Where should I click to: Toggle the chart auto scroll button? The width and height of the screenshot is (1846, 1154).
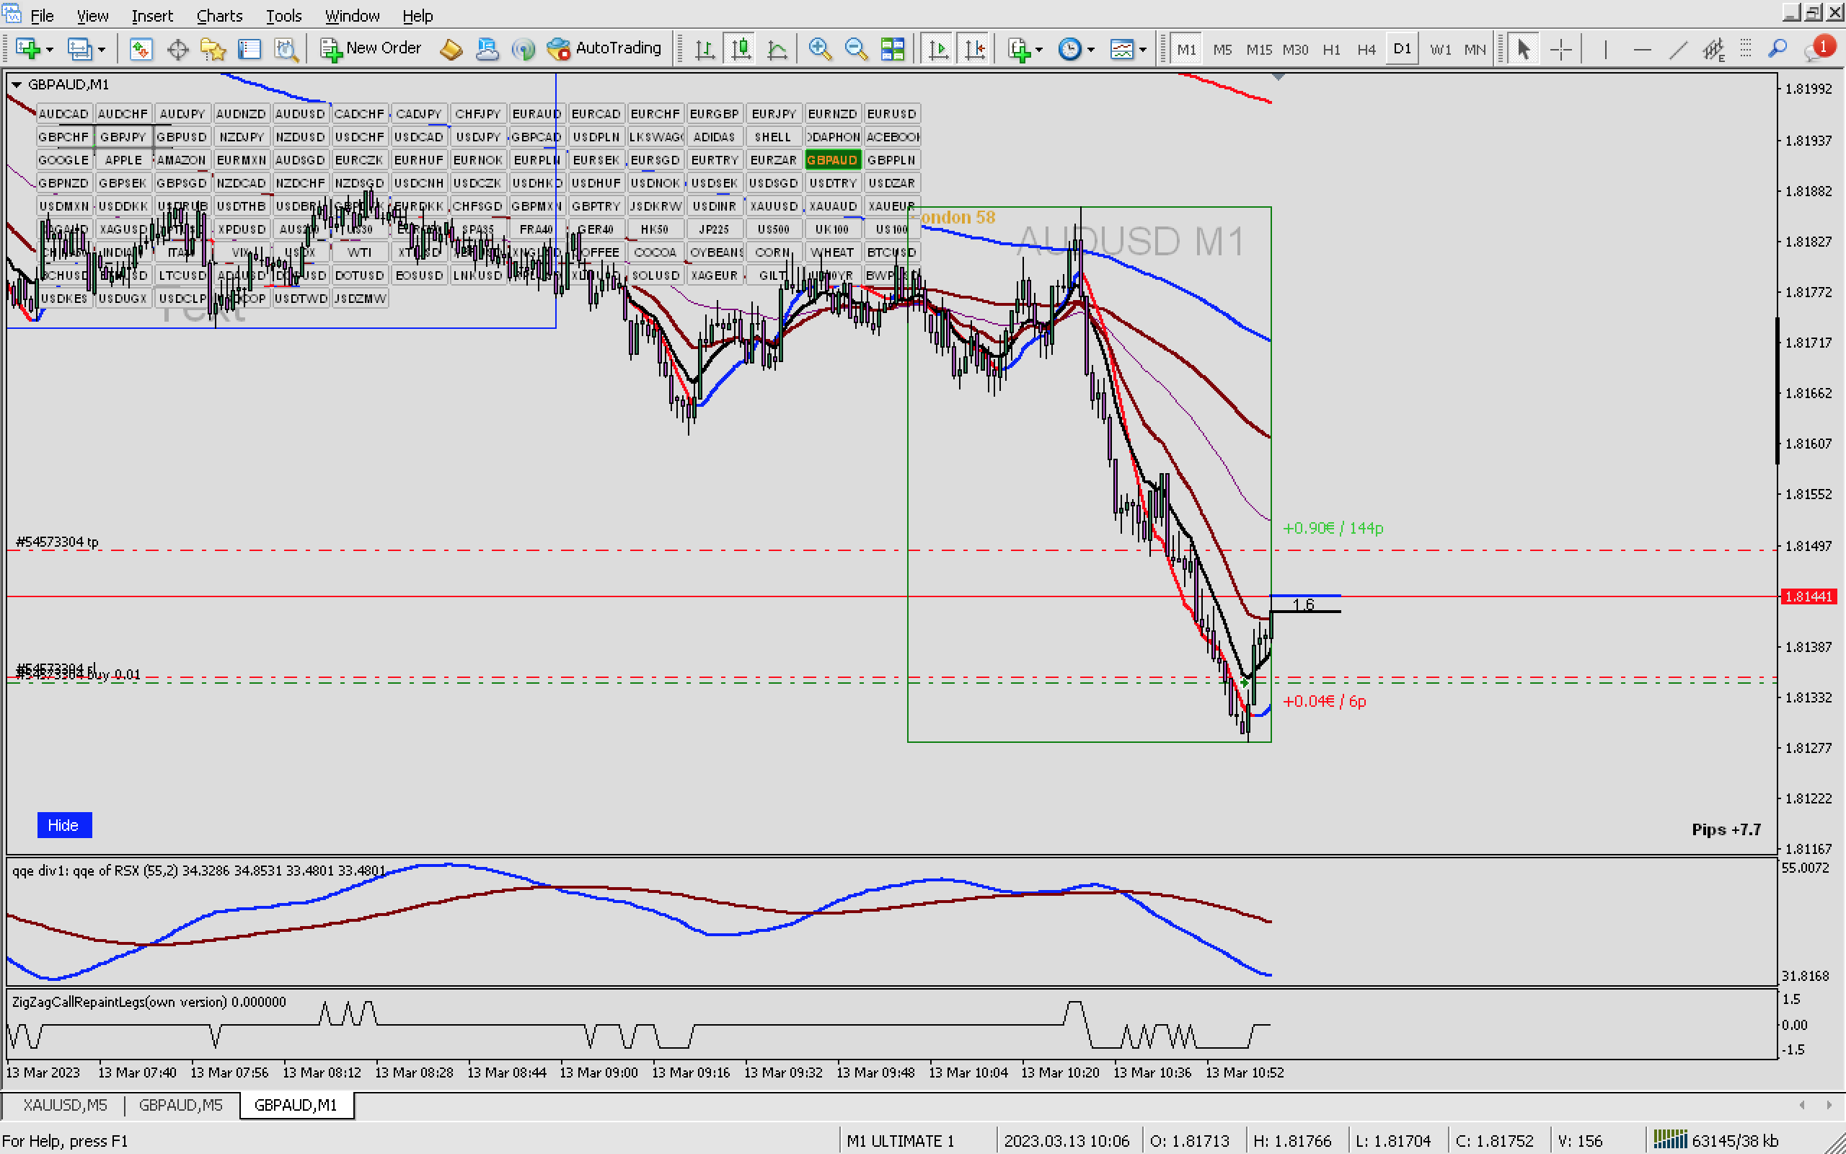coord(938,50)
